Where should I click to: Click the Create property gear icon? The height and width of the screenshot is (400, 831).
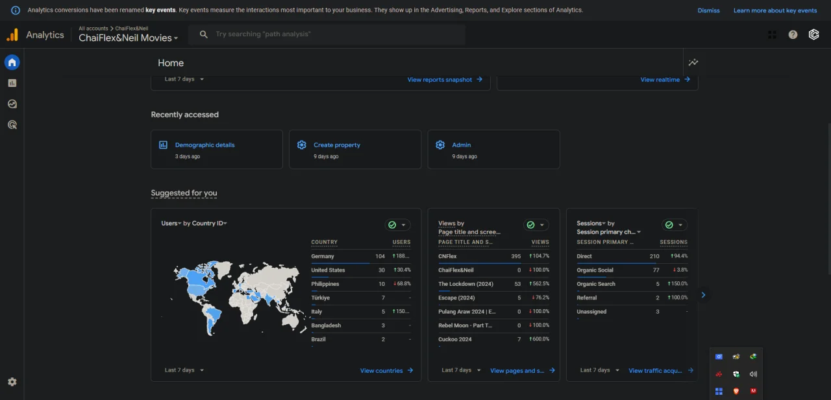tap(301, 145)
